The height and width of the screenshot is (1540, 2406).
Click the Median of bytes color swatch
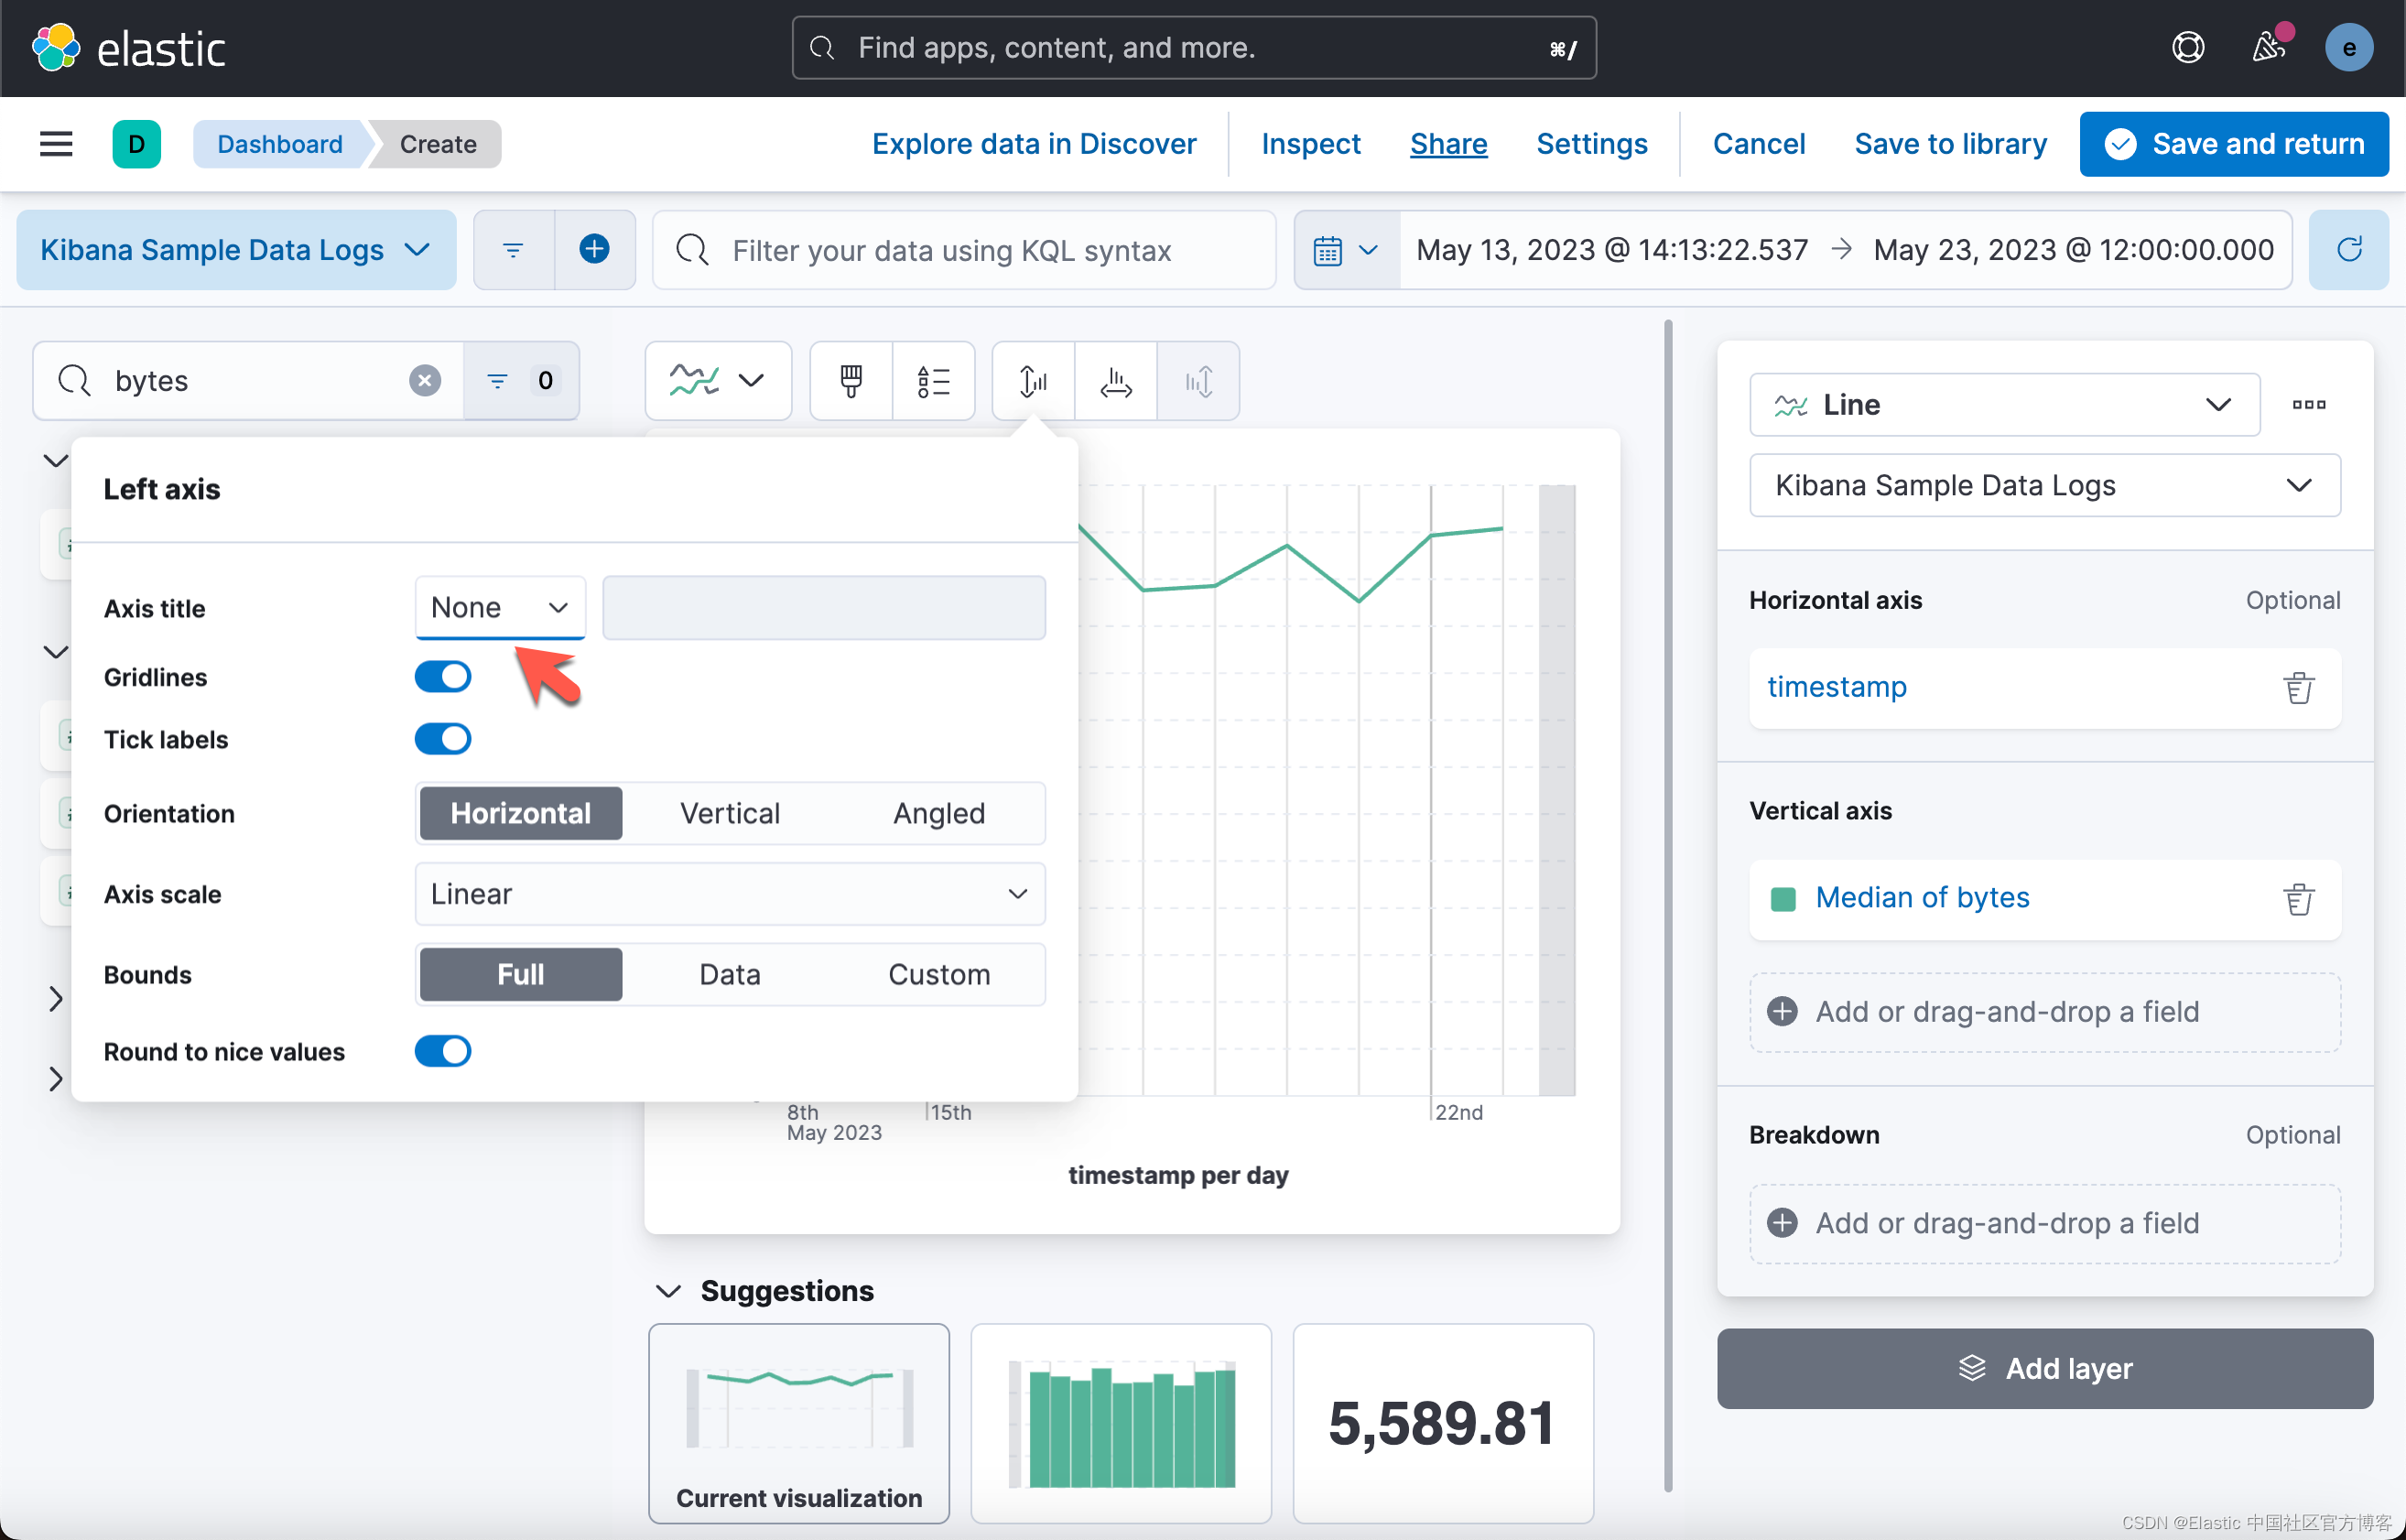[1783, 899]
